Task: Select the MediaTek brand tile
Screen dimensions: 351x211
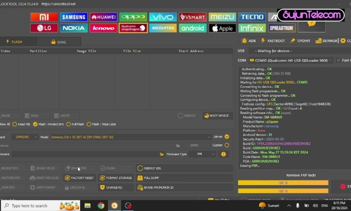Action: coord(163,28)
